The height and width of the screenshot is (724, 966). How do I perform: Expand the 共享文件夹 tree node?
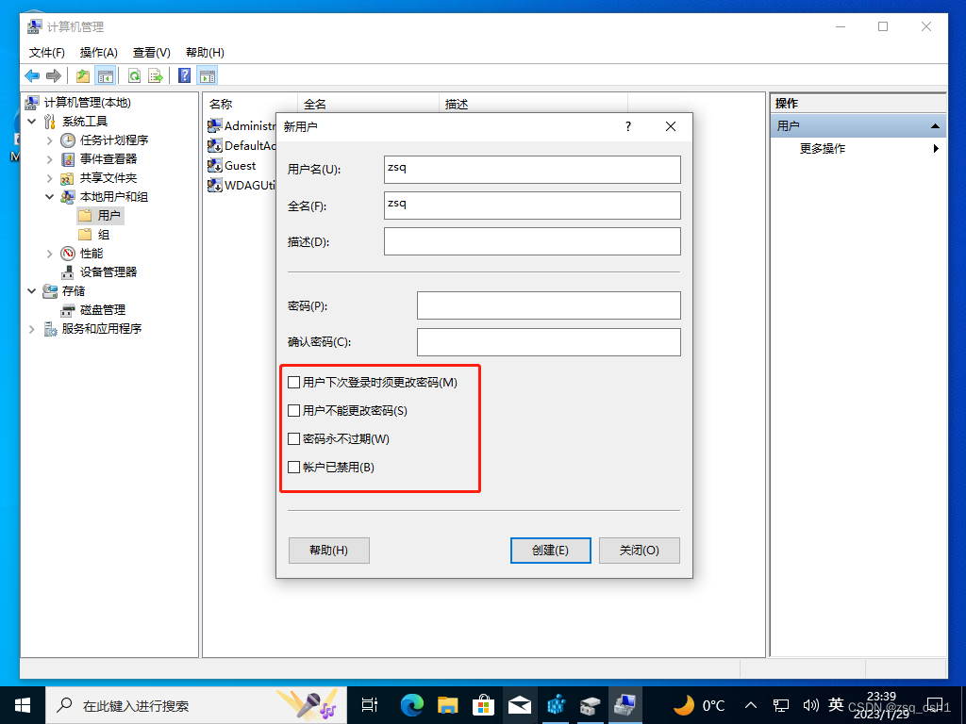50,178
